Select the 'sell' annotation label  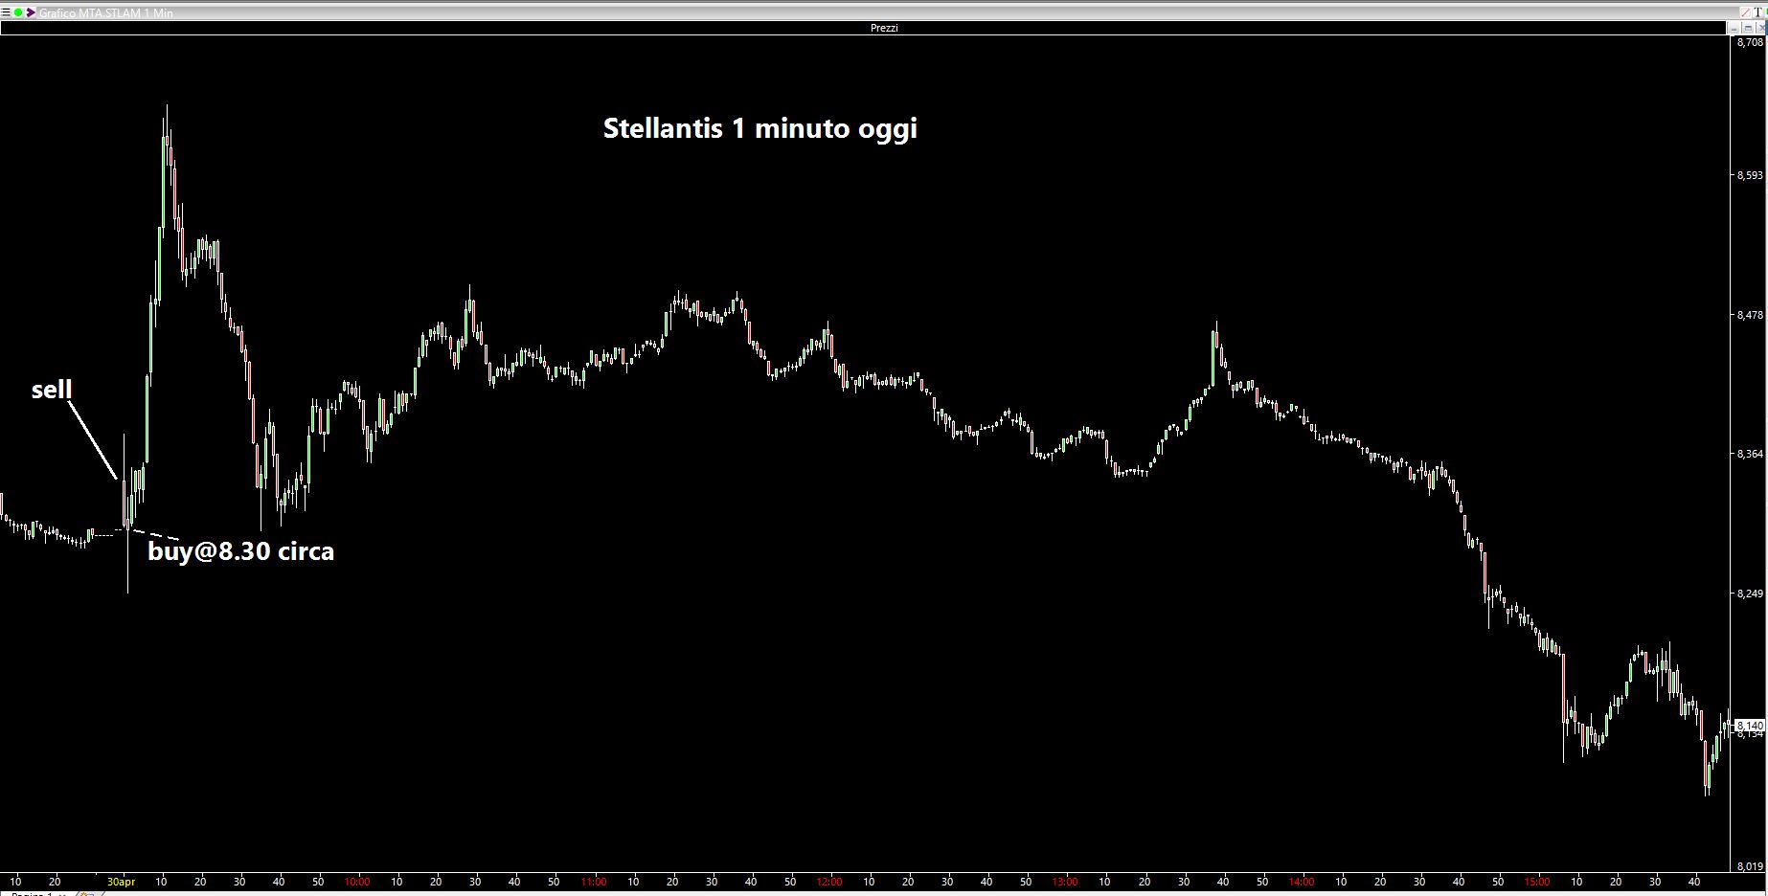click(x=52, y=390)
